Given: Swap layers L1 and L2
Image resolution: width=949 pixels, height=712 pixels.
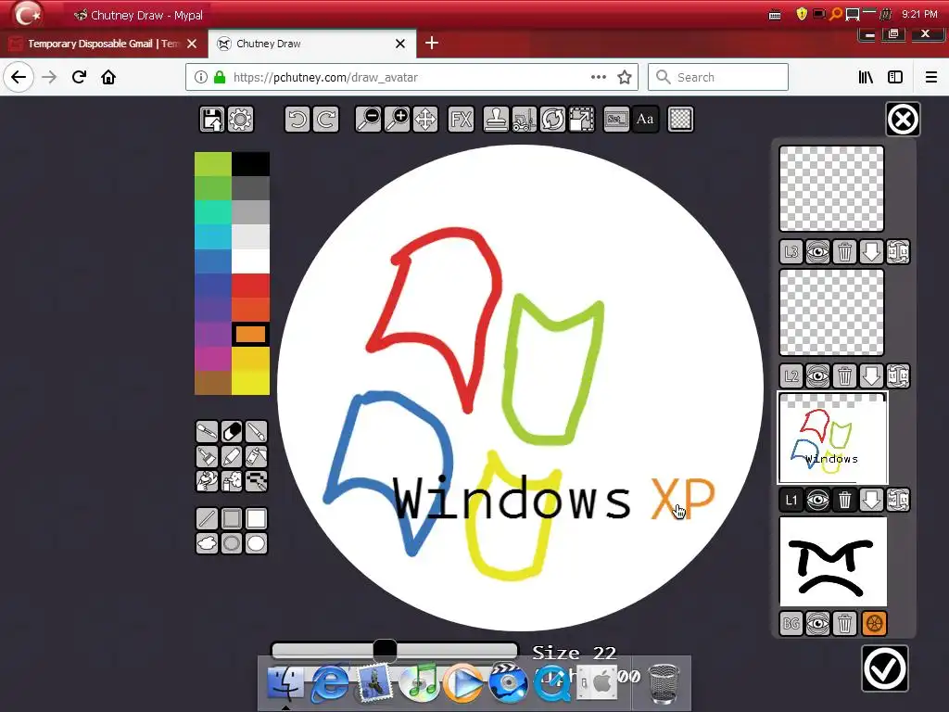Looking at the screenshot, I should (x=898, y=376).
